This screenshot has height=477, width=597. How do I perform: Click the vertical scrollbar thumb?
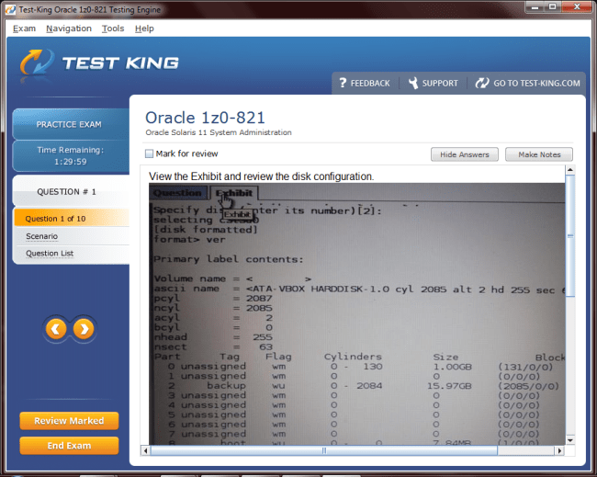[570, 235]
